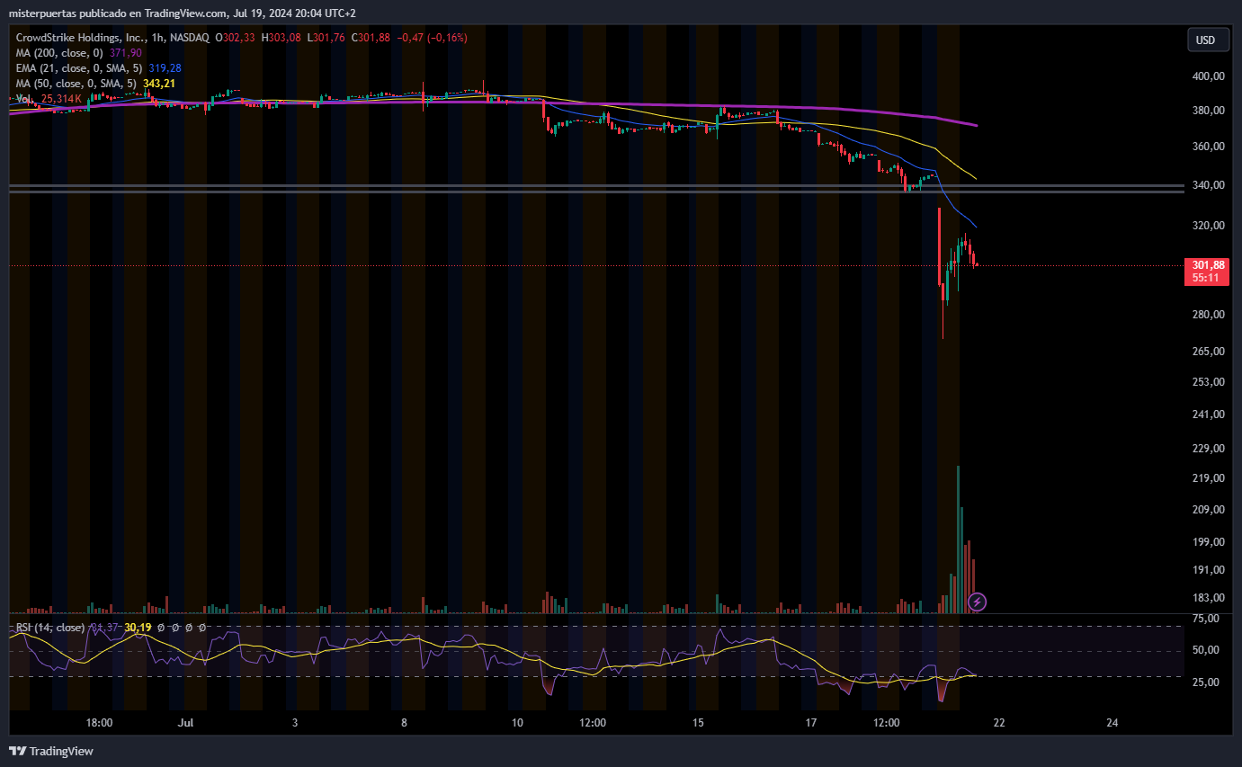Image resolution: width=1242 pixels, height=767 pixels.
Task: Click the 380,00 price scale label
Action: click(x=1210, y=111)
